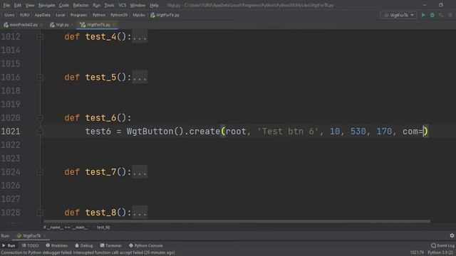Place cursor on WgtButton in line 1021
Screen dimensions: 456x256
[x=150, y=132]
